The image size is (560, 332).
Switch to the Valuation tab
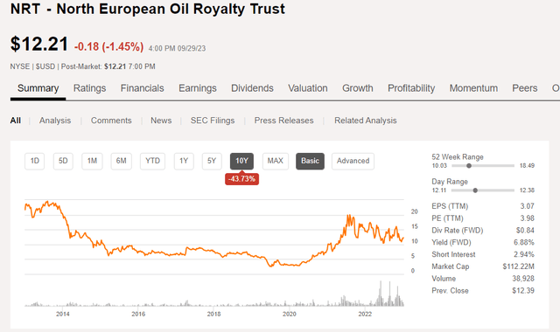point(308,88)
